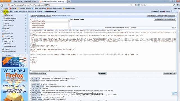Click the Пользователи sidebar icon
Viewport: 180px width, 101px height.
pos(3,15)
